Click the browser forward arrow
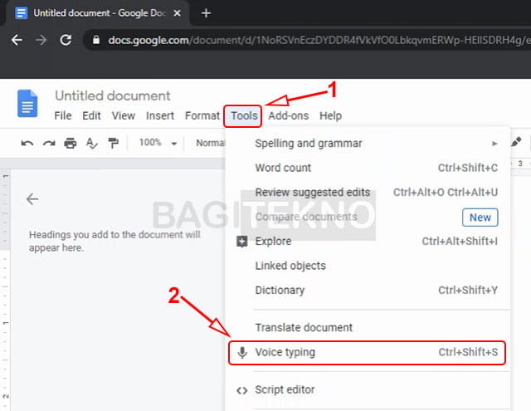This screenshot has width=531, height=411. pyautogui.click(x=41, y=40)
